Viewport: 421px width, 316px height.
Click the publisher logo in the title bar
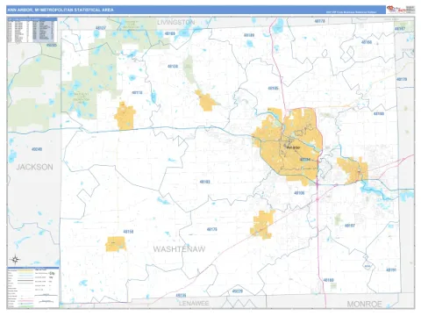[x=401, y=10]
